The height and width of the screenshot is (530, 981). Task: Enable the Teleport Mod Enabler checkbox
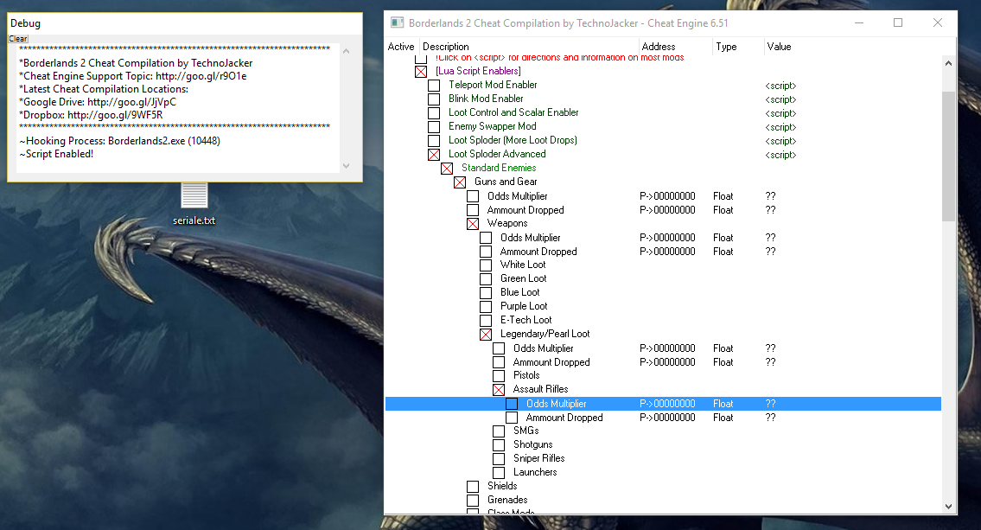(434, 85)
